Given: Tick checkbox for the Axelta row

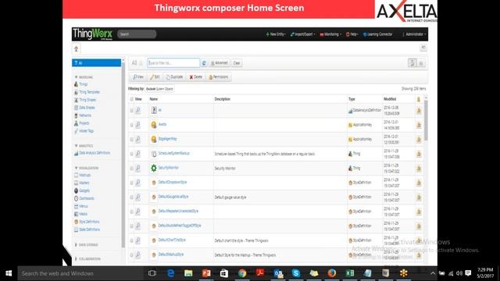Looking at the screenshot, I should [132, 125].
